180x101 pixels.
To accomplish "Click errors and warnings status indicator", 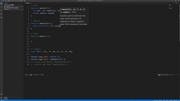I will tap(3, 100).
